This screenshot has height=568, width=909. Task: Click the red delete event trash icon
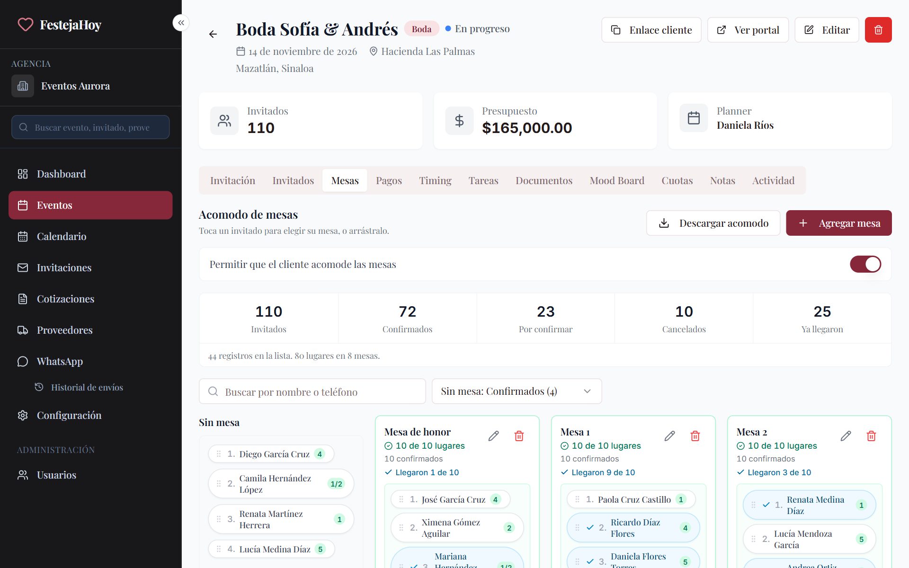coord(878,30)
